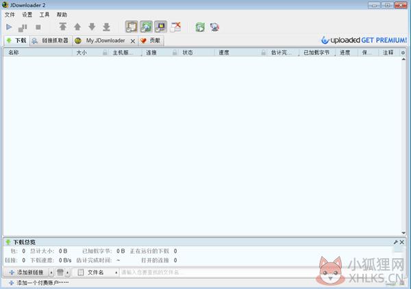Open the 工具 menu
This screenshot has width=411, height=289.
(x=45, y=14)
